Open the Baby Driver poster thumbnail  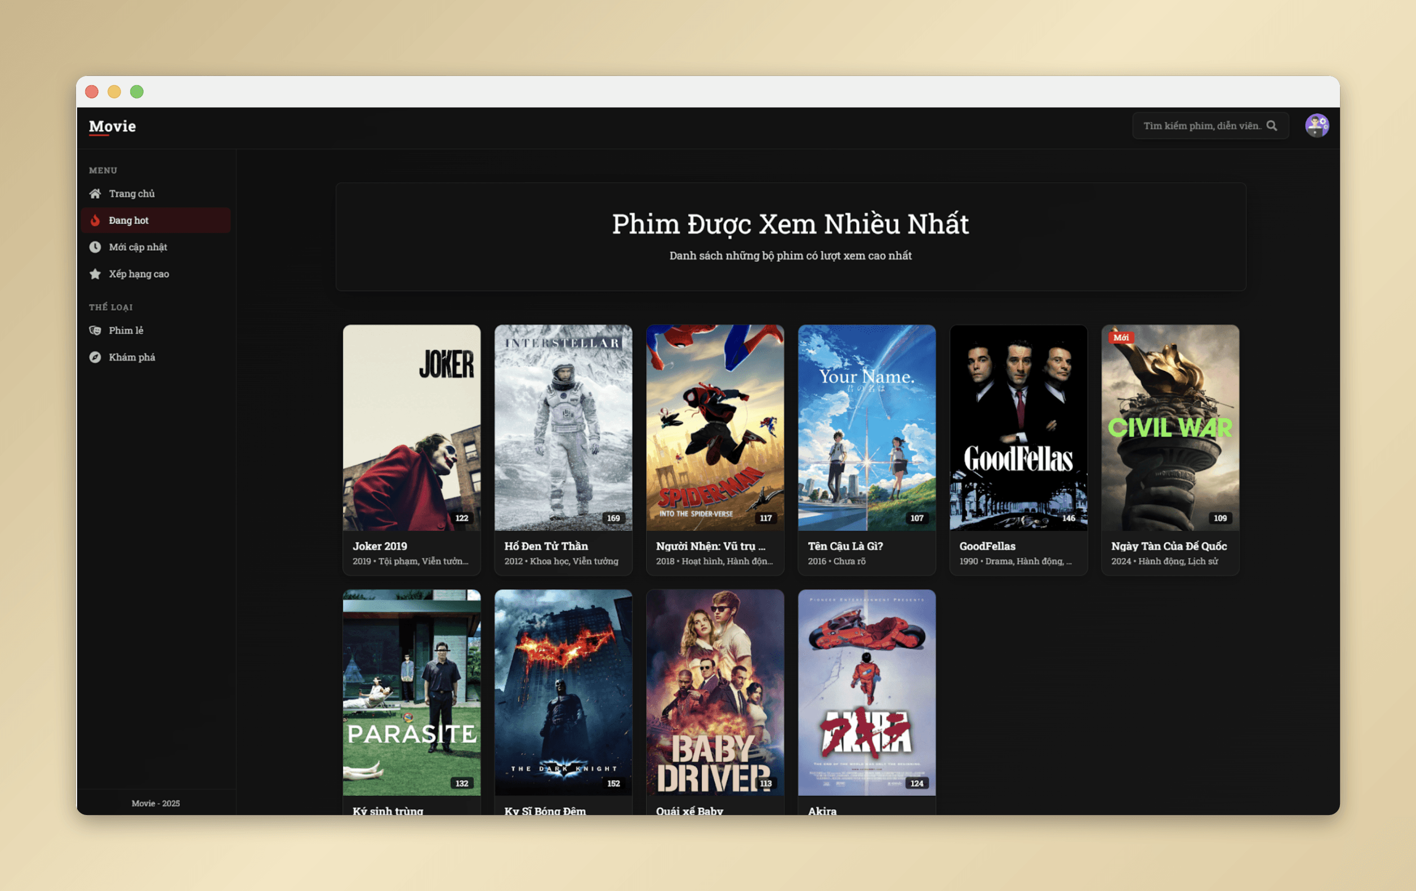[715, 693]
